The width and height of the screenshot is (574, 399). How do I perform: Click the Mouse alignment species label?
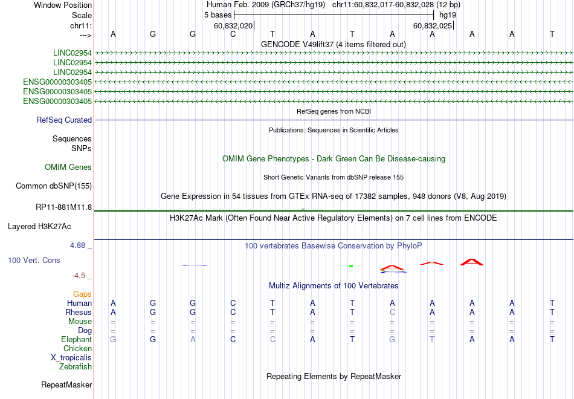tap(80, 322)
